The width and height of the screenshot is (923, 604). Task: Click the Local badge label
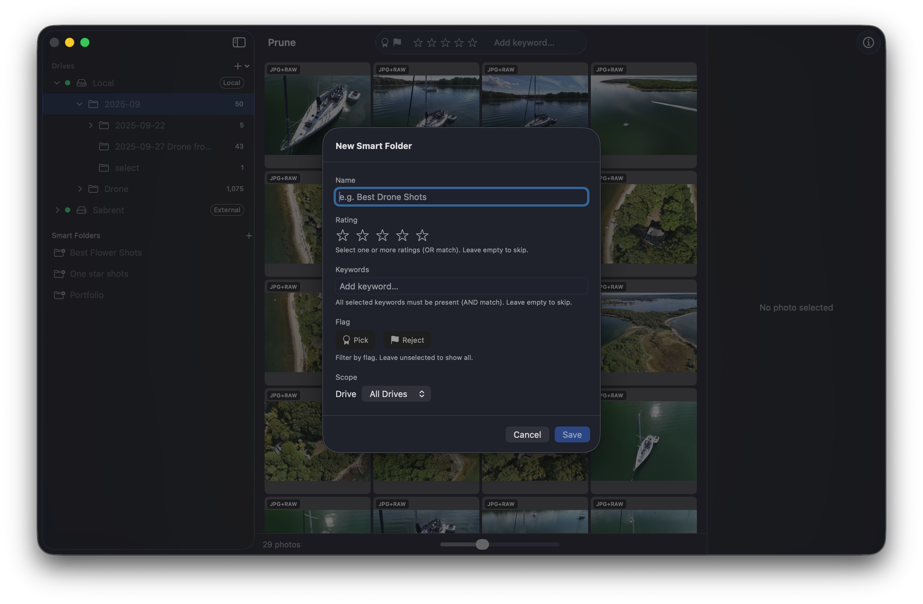coord(231,83)
